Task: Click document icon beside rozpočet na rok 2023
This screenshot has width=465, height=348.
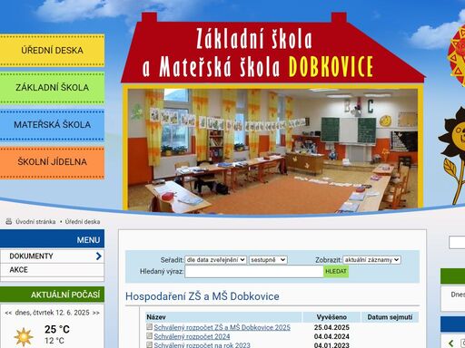Action: (149, 344)
